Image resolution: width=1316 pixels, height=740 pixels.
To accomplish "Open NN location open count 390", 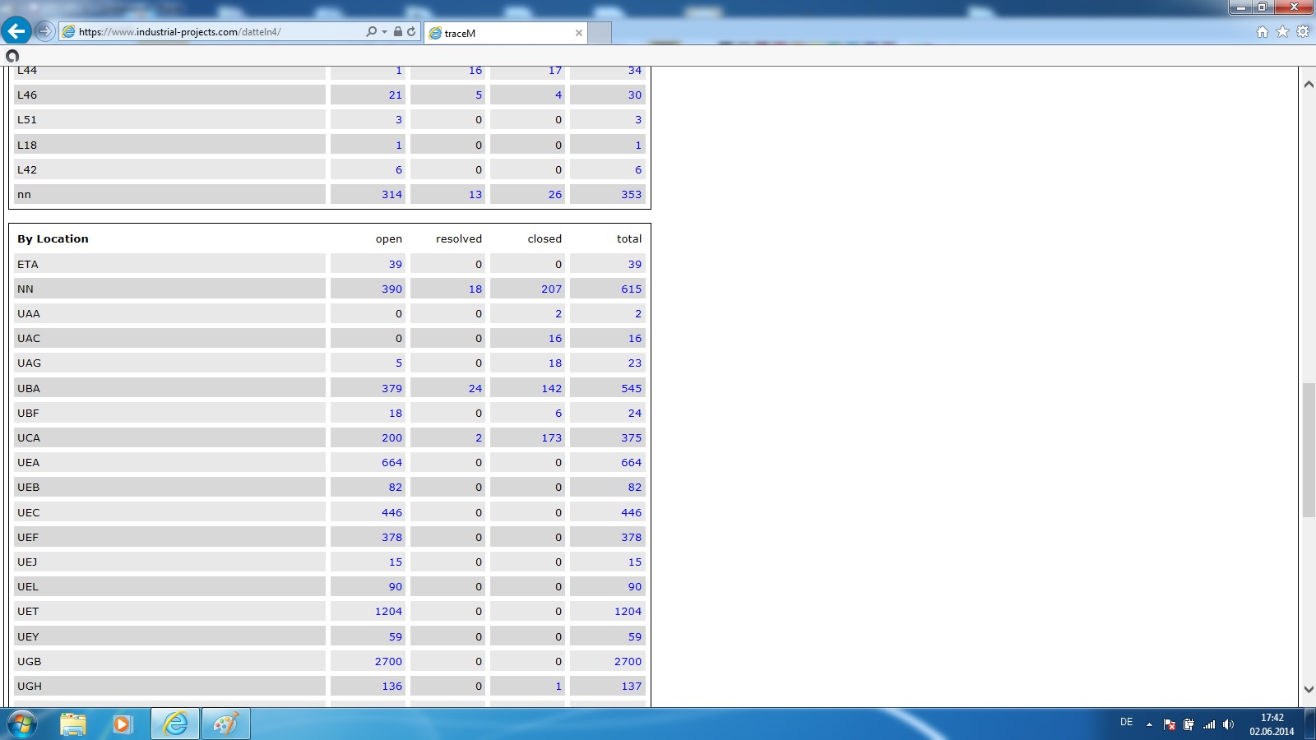I will [392, 289].
